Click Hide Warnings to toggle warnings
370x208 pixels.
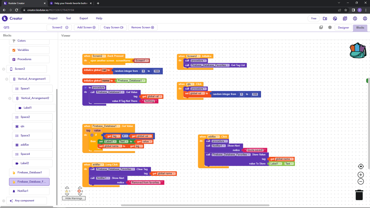tap(74, 198)
